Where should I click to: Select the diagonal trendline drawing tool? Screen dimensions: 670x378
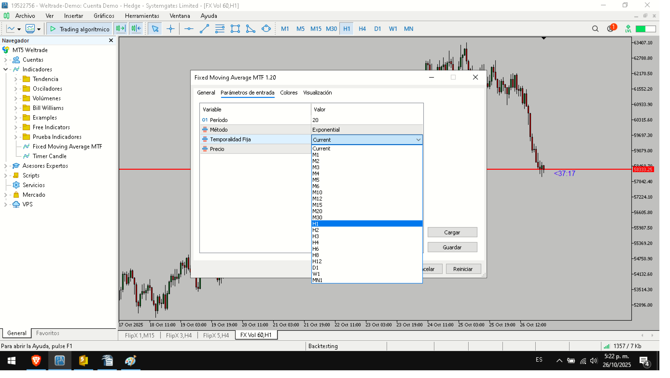point(204,29)
